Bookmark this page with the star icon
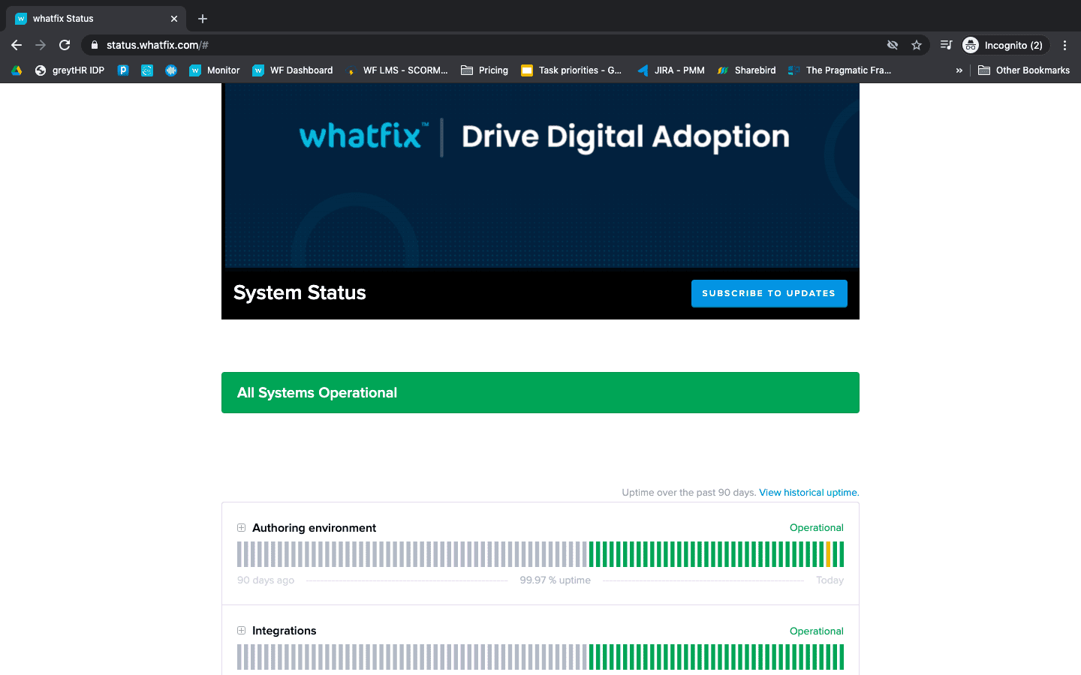1081x675 pixels. [917, 45]
